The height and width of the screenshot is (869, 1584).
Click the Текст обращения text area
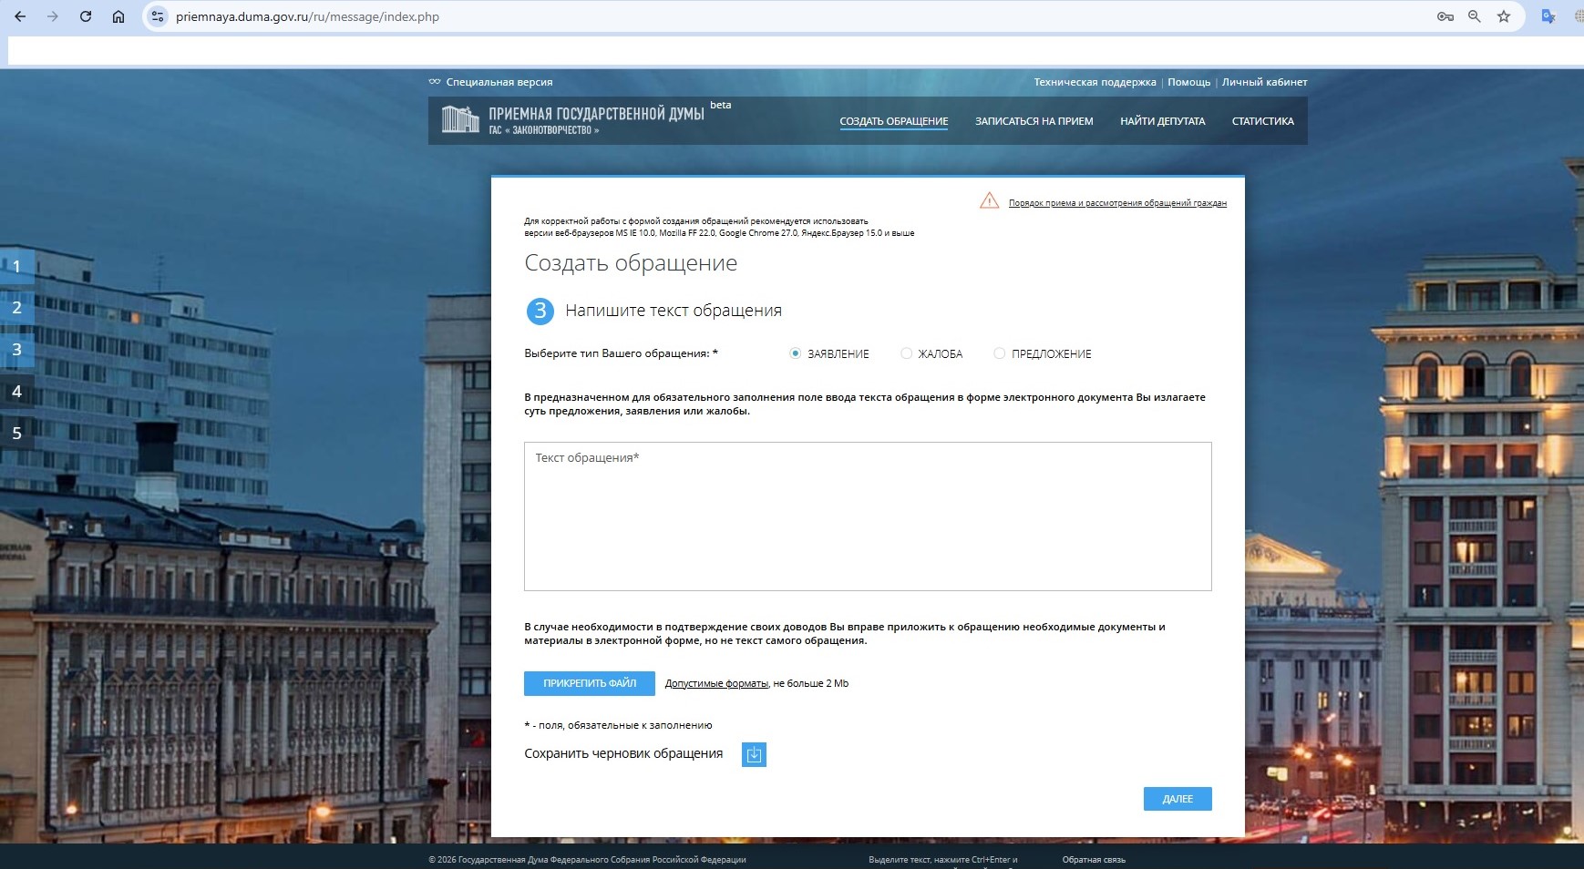point(868,516)
